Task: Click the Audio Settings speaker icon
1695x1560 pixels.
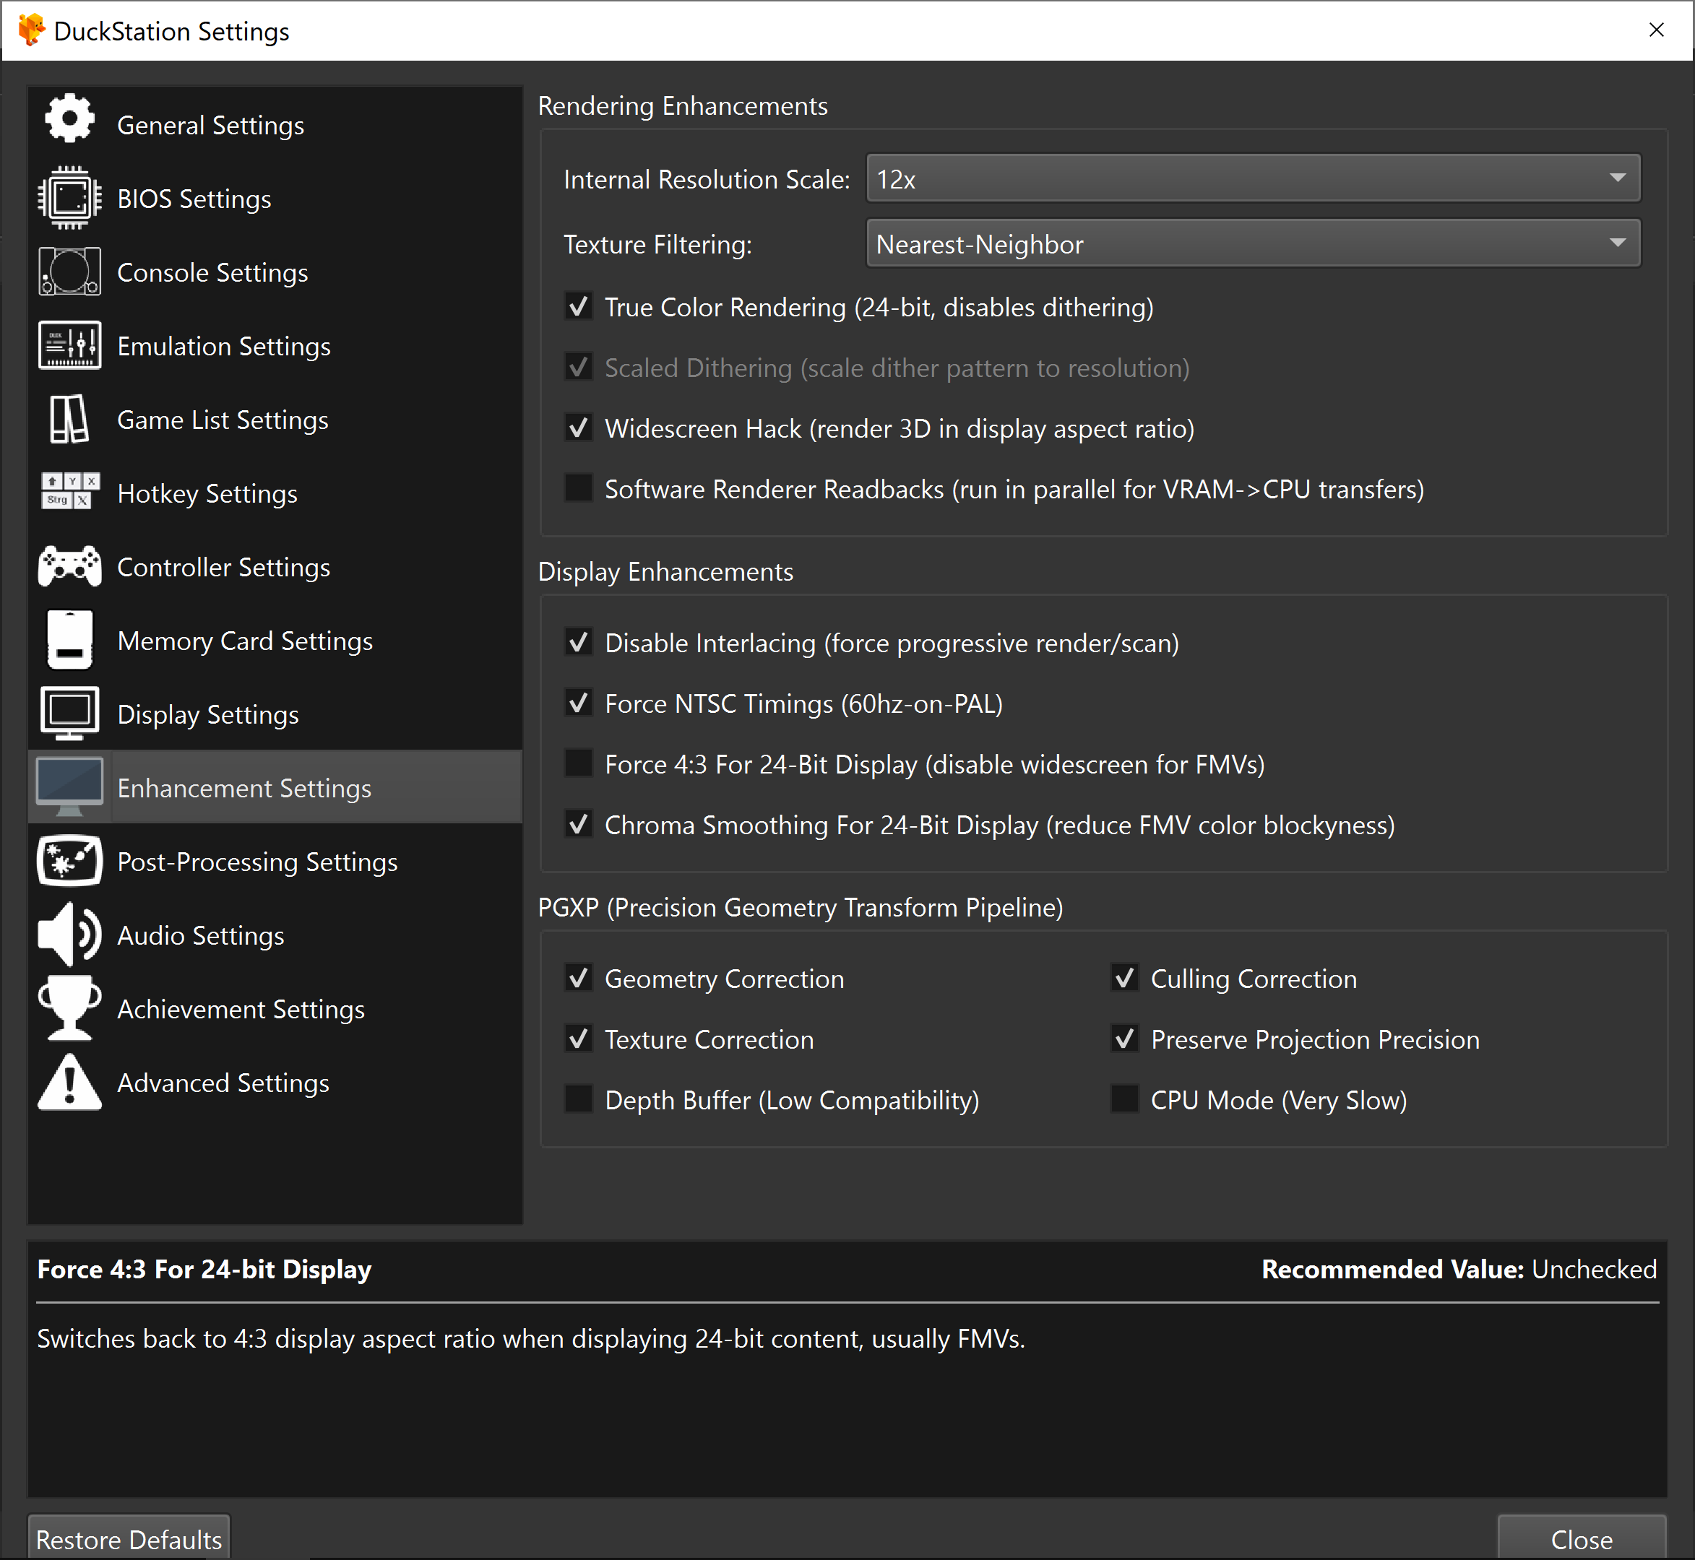Action: coord(69,935)
